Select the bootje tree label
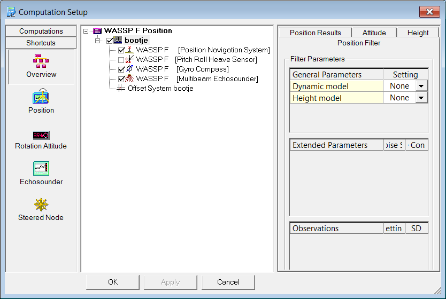The image size is (446, 299). point(136,41)
